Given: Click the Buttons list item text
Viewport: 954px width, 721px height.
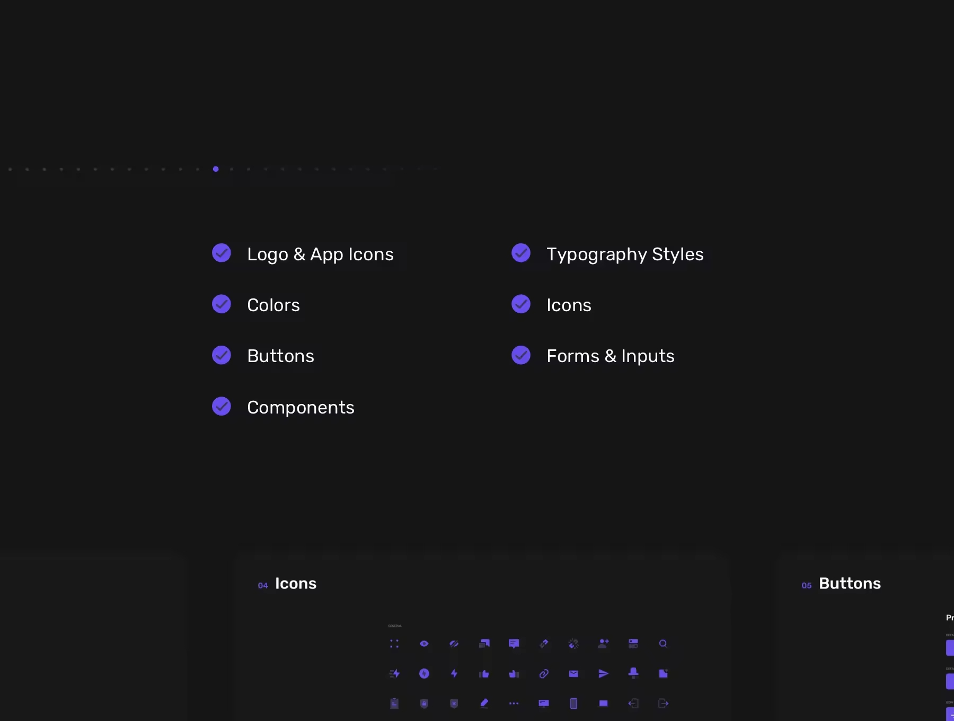Looking at the screenshot, I should tap(280, 356).
